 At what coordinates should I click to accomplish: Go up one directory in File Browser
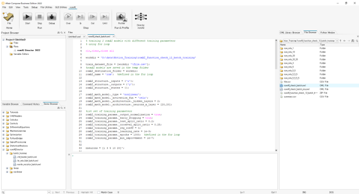pyautogui.click(x=340, y=41)
